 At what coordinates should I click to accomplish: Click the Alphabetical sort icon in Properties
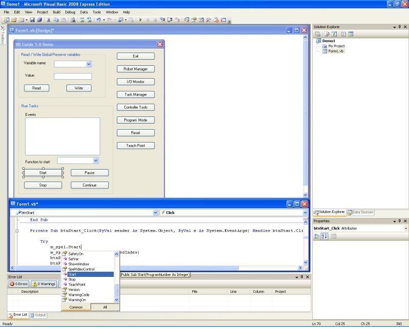324,236
